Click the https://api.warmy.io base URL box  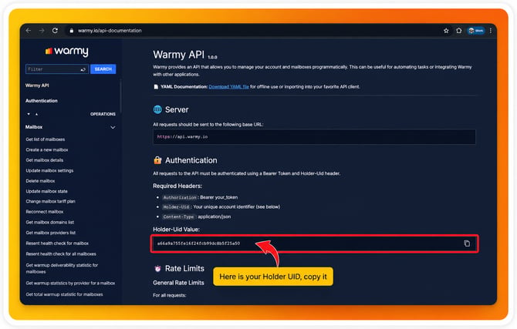click(x=314, y=136)
